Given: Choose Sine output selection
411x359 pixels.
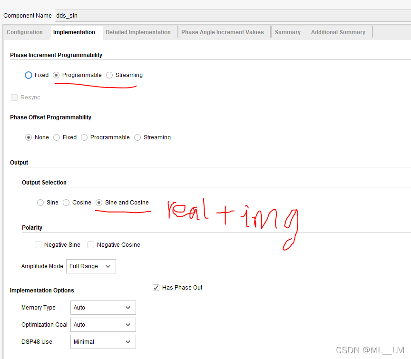Looking at the screenshot, I should click(x=40, y=203).
